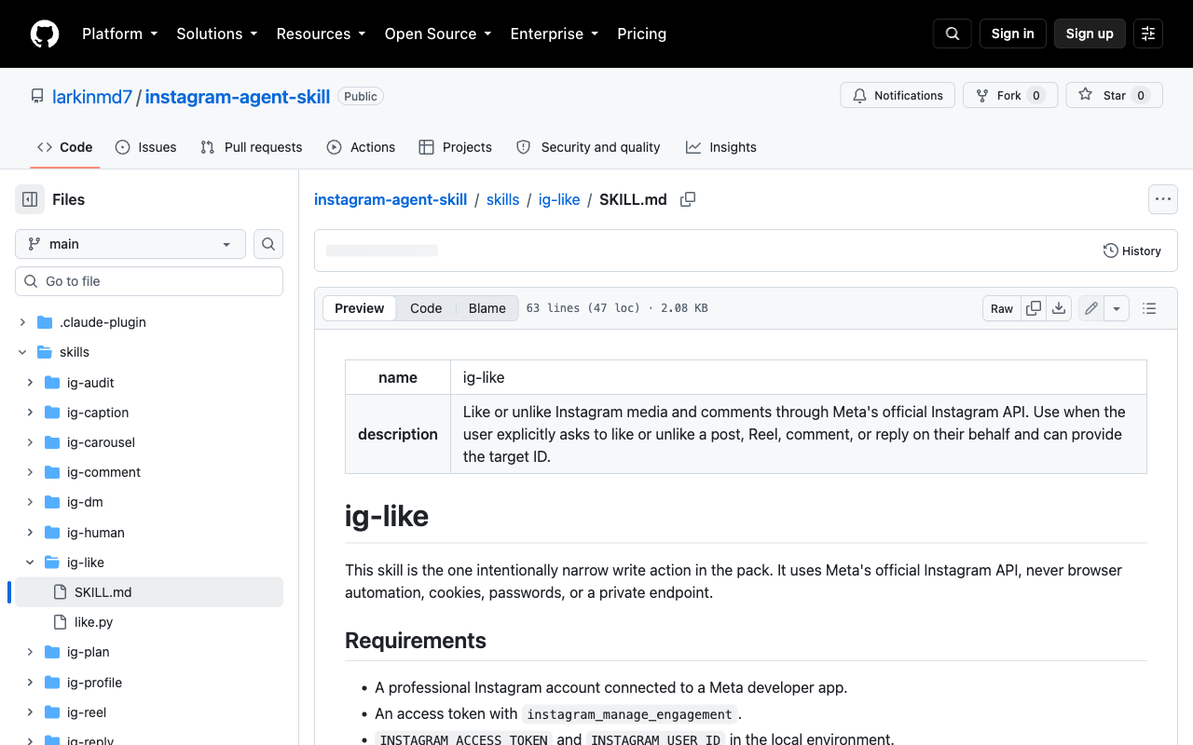The image size is (1193, 745).
Task: Click the .claude-plugin folder icon
Action: [x=45, y=322]
